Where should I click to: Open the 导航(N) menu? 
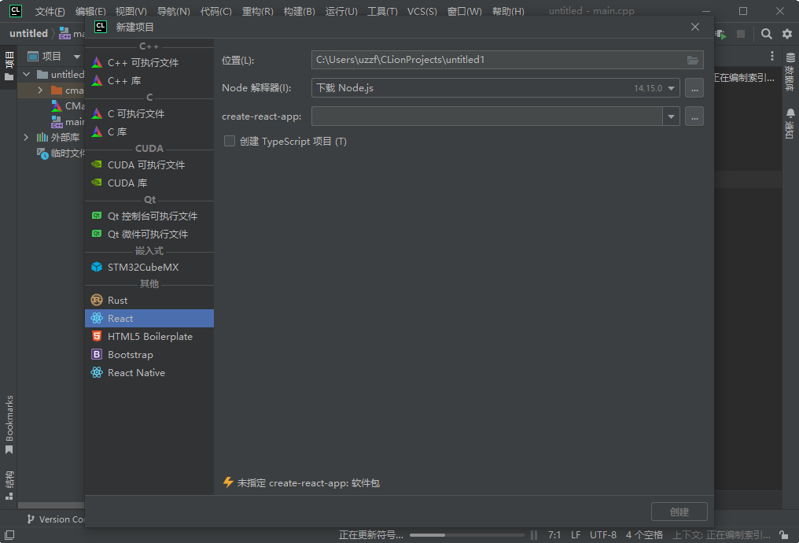click(173, 11)
